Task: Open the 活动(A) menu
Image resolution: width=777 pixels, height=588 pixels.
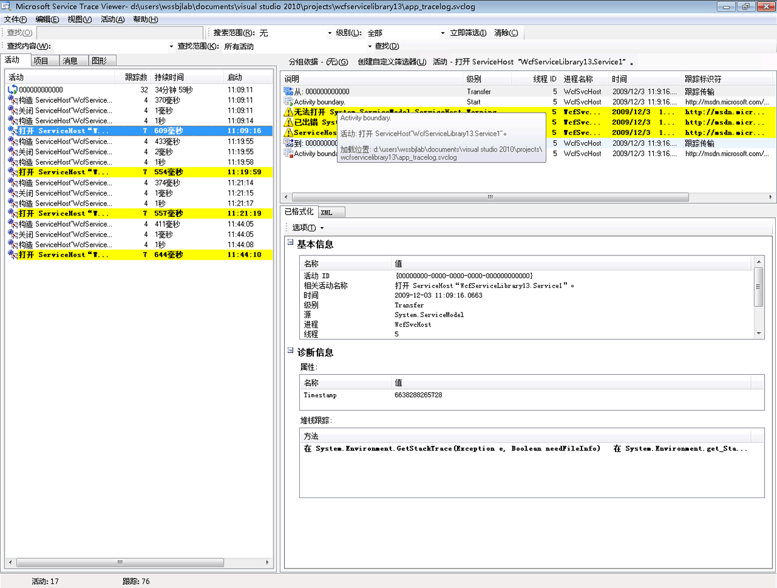Action: point(113,19)
